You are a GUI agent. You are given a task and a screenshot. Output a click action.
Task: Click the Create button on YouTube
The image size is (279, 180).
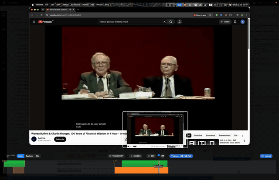225,22
